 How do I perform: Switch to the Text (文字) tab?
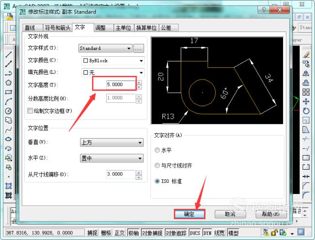tap(83, 27)
